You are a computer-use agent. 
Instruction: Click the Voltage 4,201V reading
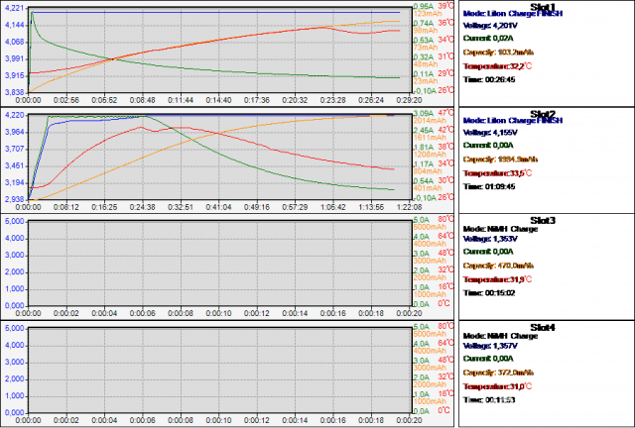pyautogui.click(x=490, y=26)
